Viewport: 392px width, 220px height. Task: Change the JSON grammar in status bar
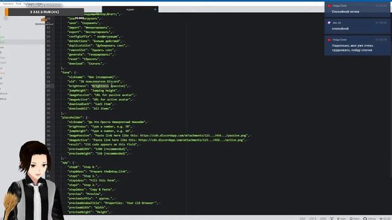click(323, 219)
